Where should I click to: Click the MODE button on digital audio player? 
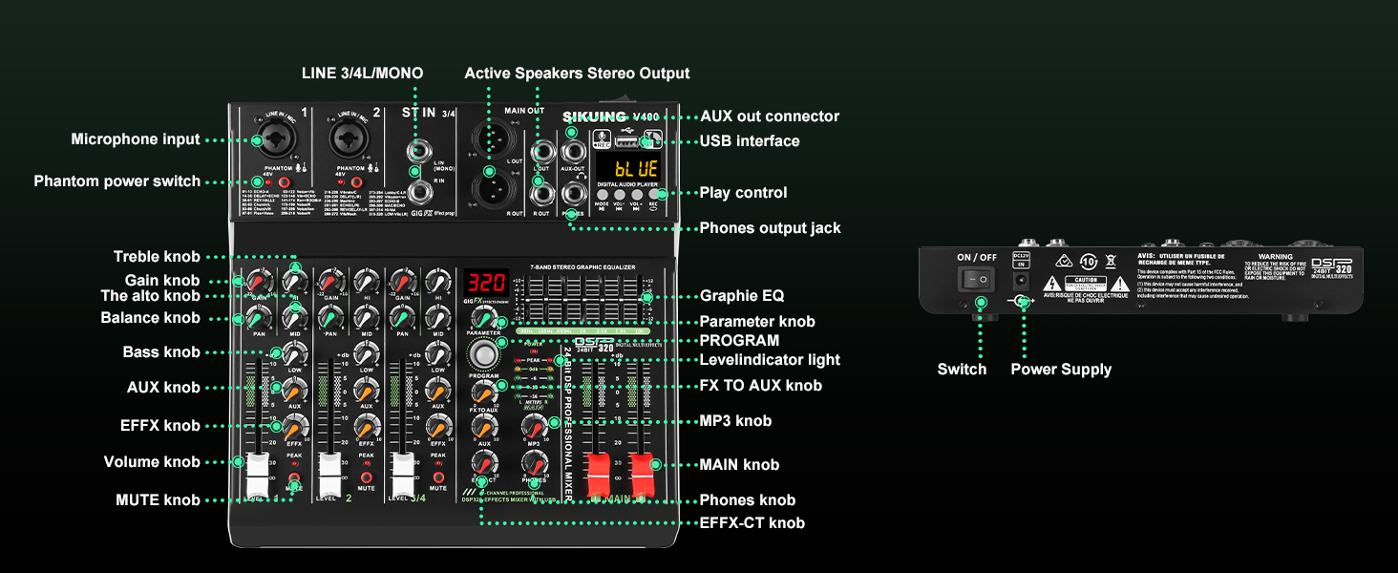pos(602,195)
